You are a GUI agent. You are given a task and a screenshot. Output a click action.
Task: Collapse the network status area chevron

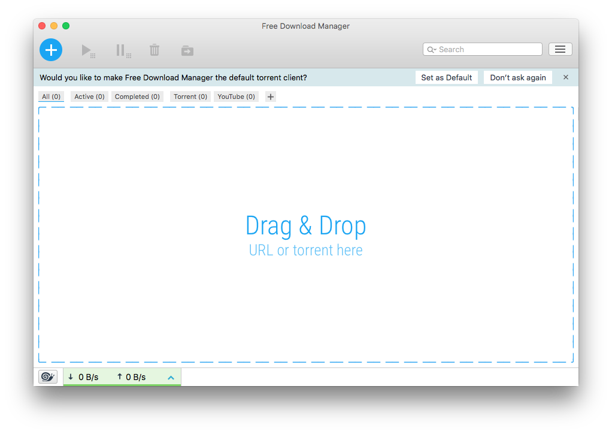[171, 376]
